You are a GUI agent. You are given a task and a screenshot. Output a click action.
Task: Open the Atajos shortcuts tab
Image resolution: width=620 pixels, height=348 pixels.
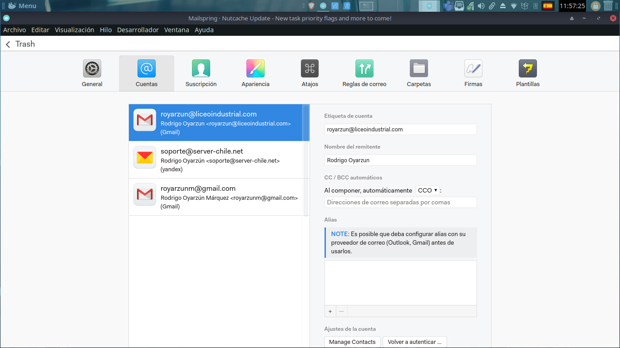pos(310,73)
